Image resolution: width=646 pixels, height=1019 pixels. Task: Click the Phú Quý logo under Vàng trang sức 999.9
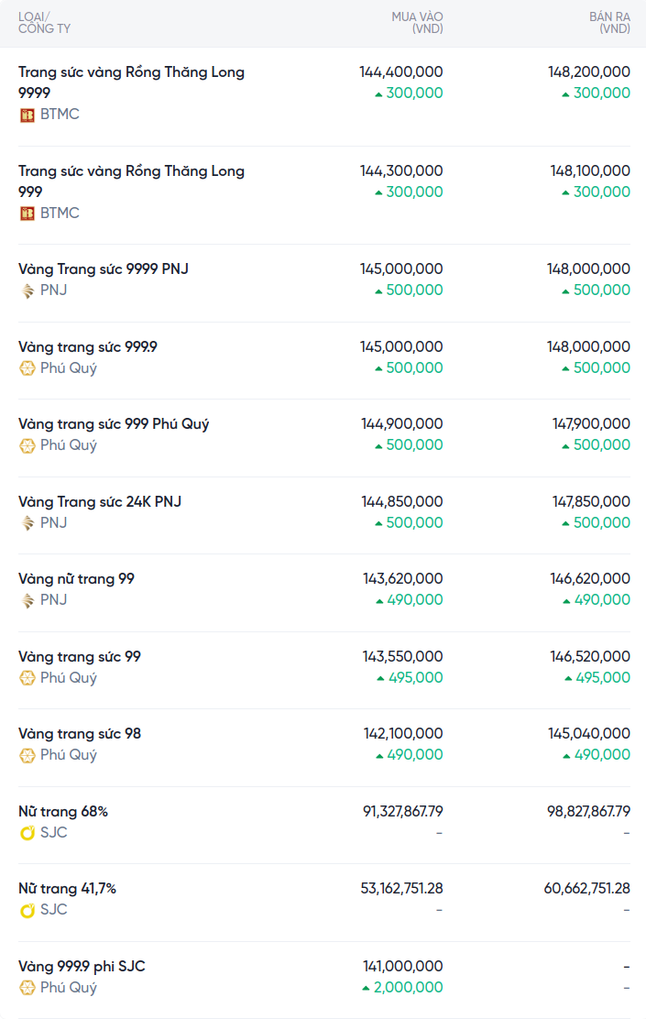[x=27, y=368]
